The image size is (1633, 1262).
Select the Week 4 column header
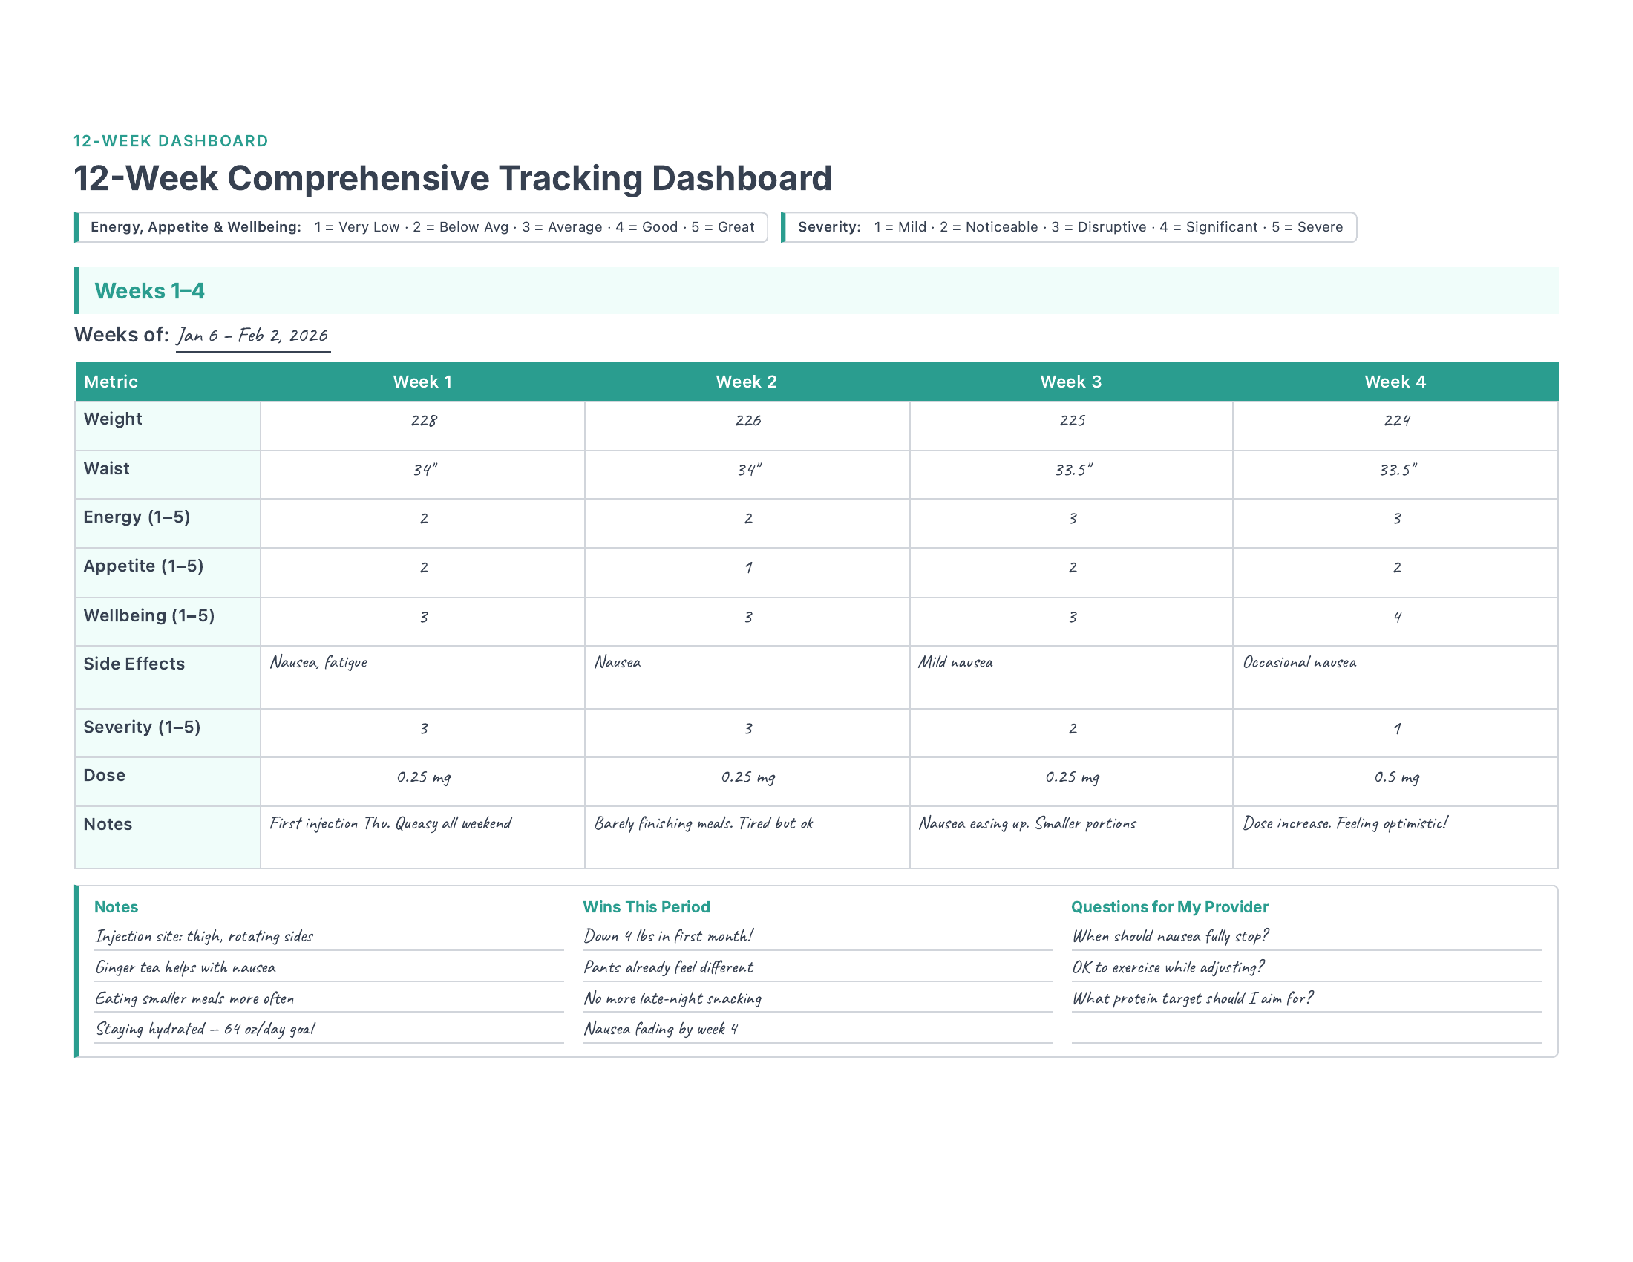pos(1395,382)
